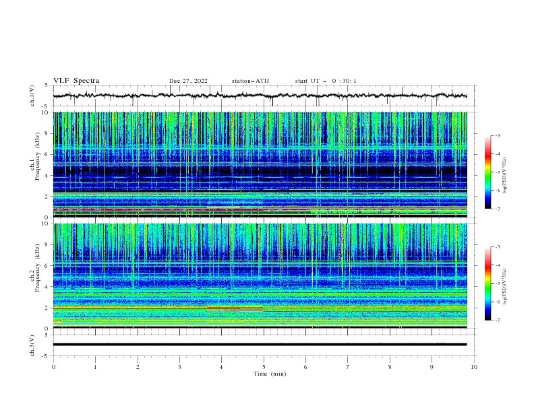
Task: Click the ch.2 color bar "log(PSD)(V²/Hz)" label
Action: click(x=505, y=287)
